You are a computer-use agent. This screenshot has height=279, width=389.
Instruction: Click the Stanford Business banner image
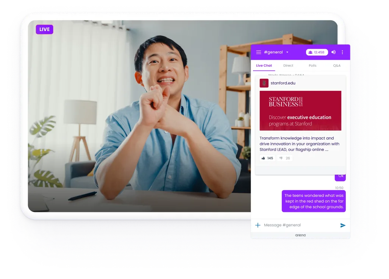click(x=300, y=111)
